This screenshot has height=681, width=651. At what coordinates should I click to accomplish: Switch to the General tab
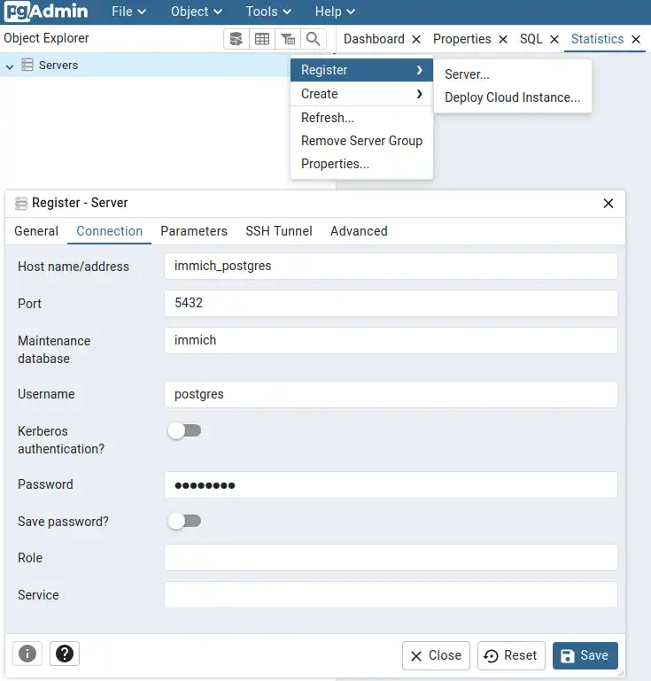pyautogui.click(x=36, y=231)
